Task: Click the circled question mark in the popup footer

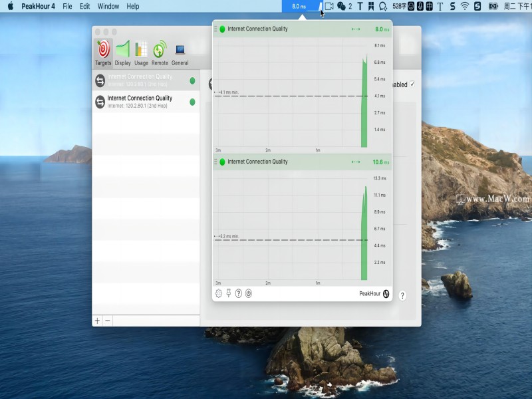Action: click(x=239, y=293)
